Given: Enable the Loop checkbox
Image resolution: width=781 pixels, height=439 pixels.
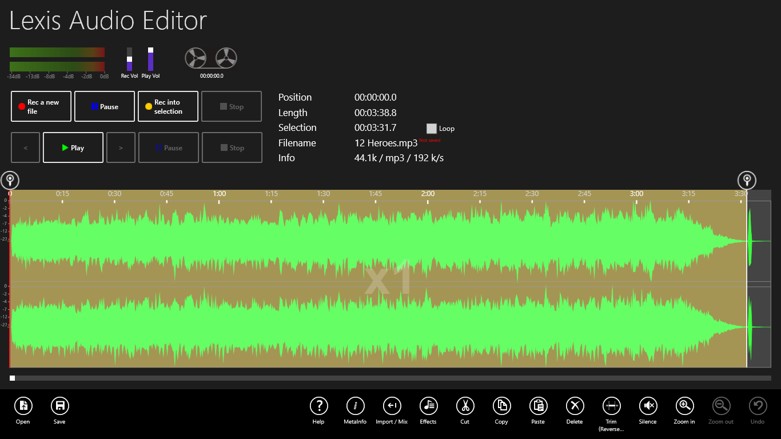Looking at the screenshot, I should [431, 129].
